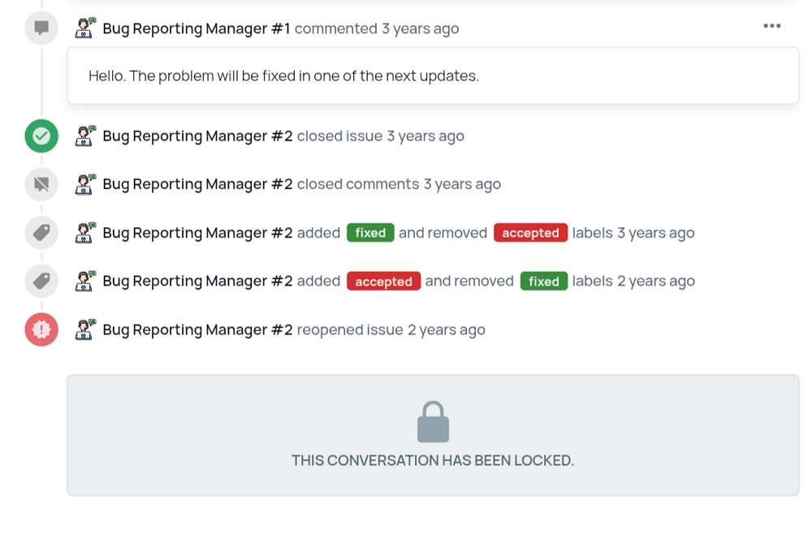Image resolution: width=812 pixels, height=543 pixels.
Task: Click the removed accepted label badge
Action: coord(530,233)
